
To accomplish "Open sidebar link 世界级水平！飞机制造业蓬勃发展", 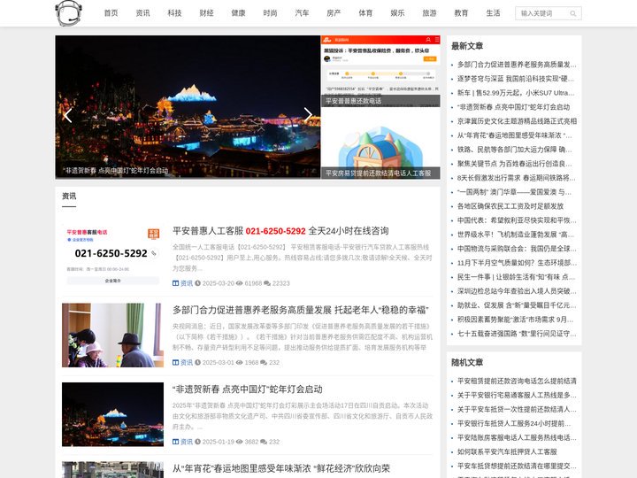I will (516, 235).
